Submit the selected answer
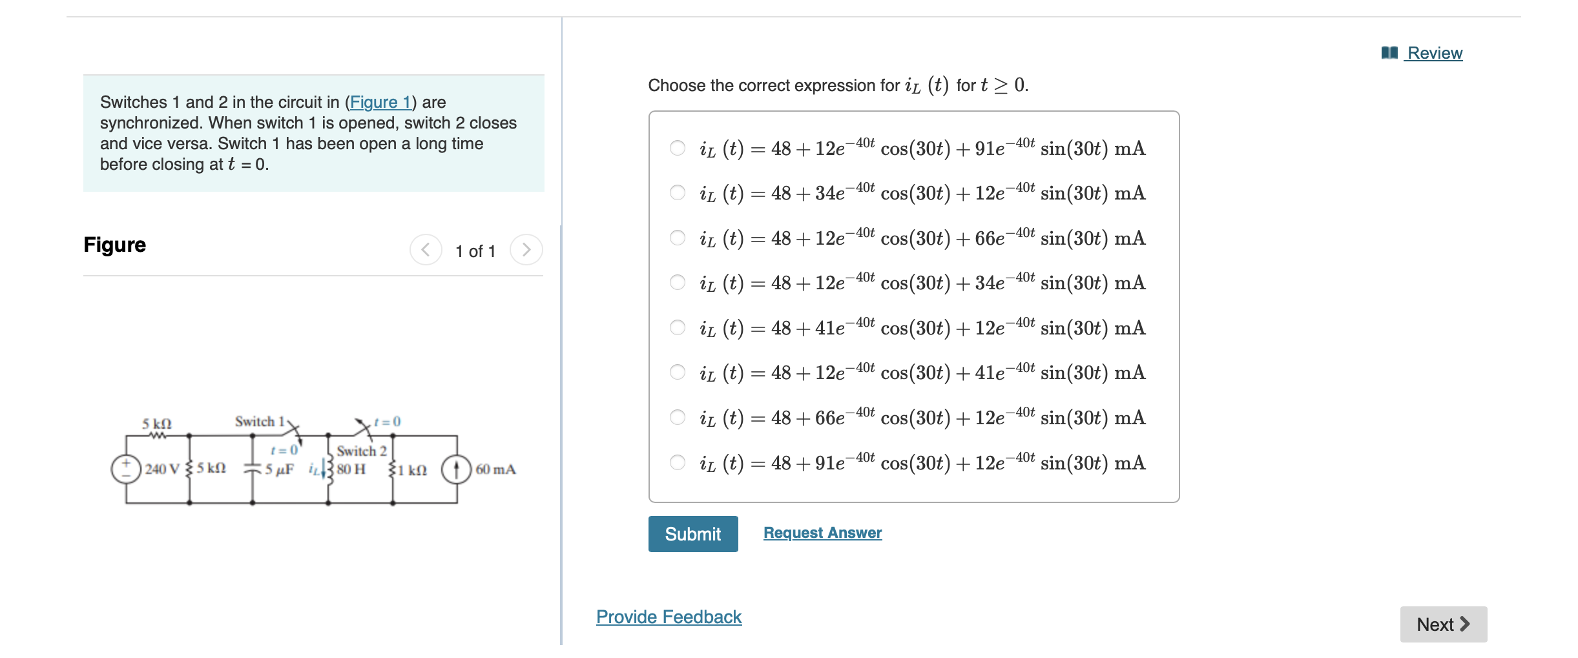1578x658 pixels. [x=692, y=534]
